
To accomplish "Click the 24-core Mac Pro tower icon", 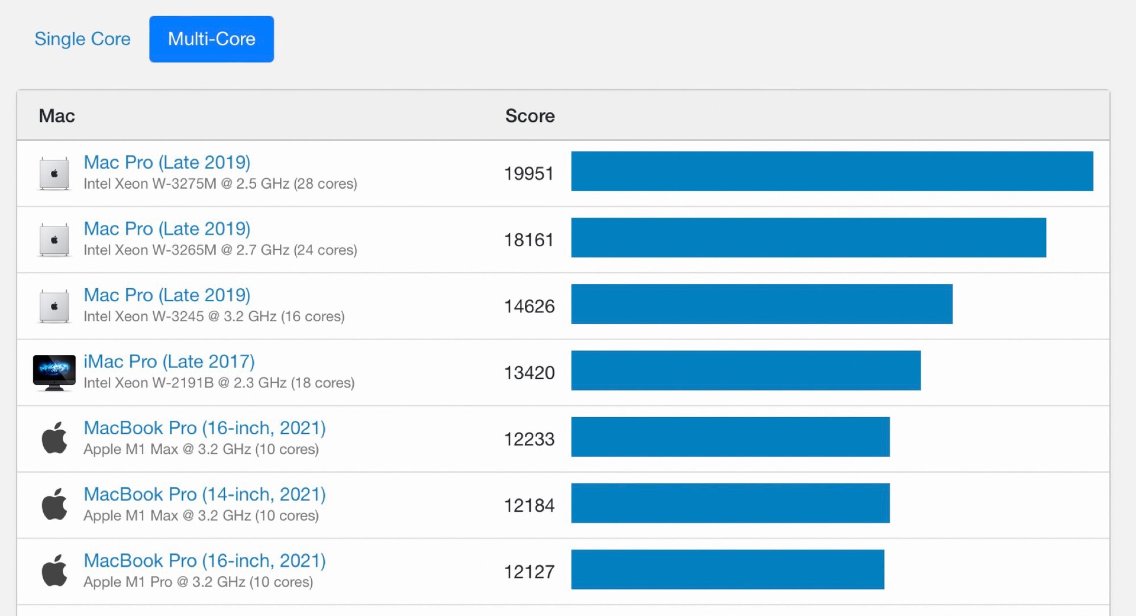I will pos(54,240).
